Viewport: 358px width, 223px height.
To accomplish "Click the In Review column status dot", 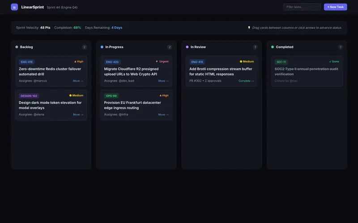I will pos(187,47).
